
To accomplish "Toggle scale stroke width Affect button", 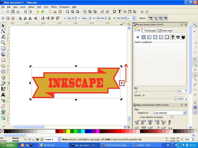I will tap(150, 18).
